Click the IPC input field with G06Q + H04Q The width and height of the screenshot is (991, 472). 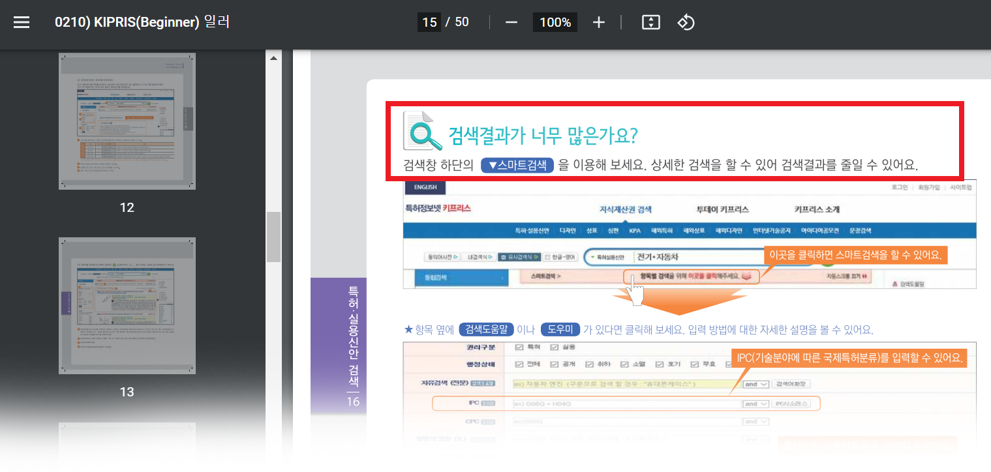coord(626,404)
